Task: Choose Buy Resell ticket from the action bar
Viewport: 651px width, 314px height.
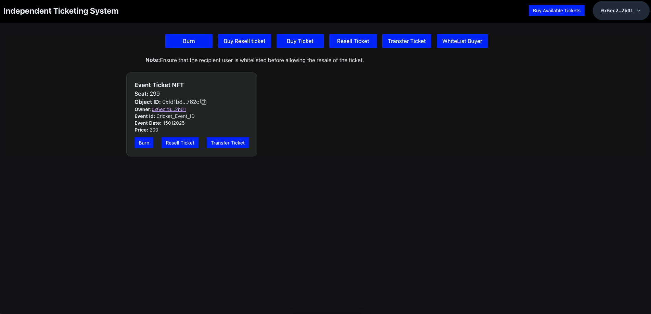Action: (244, 41)
